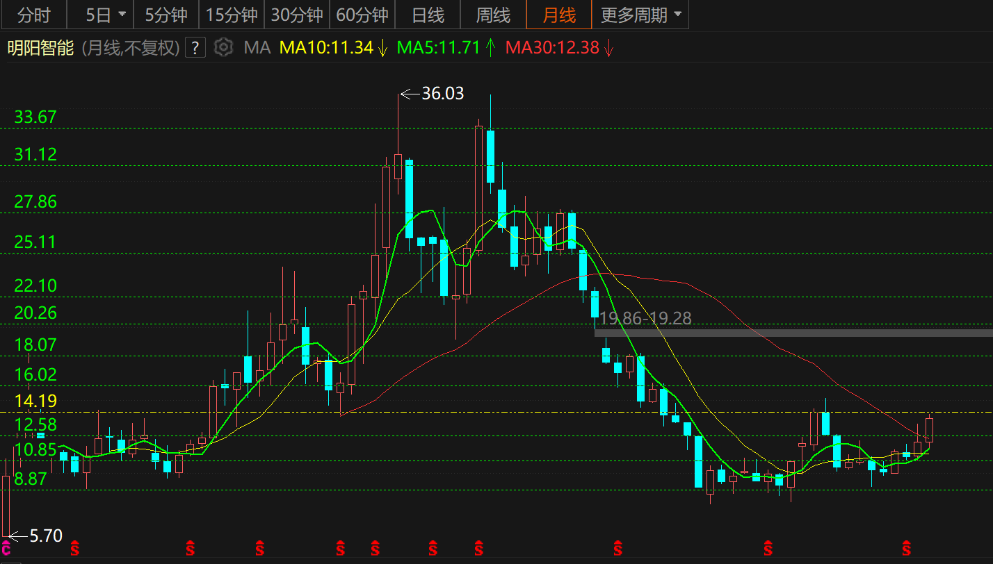
Task: Switch to the 60分钟 chart
Action: pyautogui.click(x=362, y=15)
